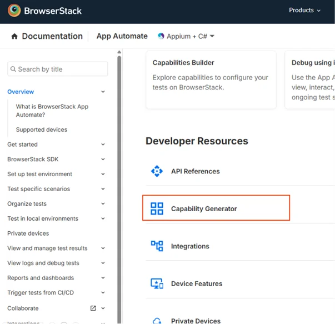Collapse the Overview section chevron
The width and height of the screenshot is (335, 324).
point(103,92)
